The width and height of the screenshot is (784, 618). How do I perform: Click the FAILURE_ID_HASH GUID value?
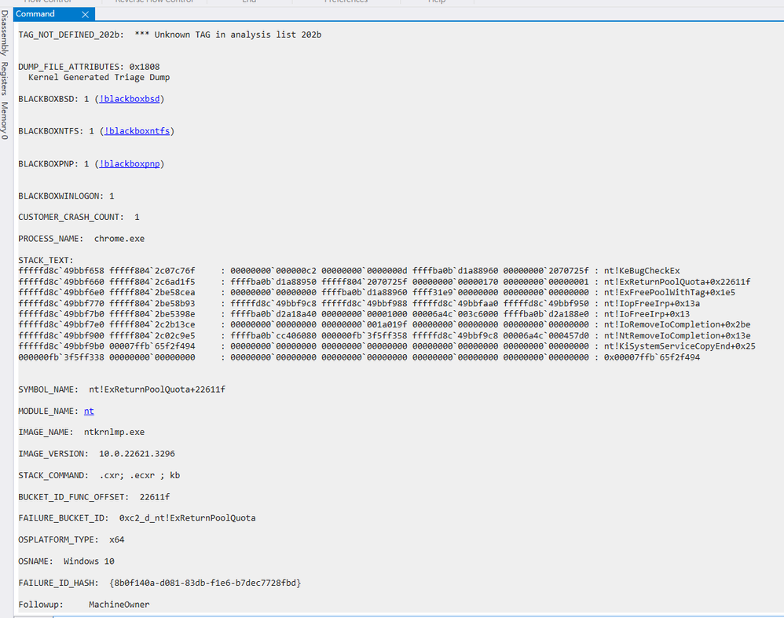[205, 583]
